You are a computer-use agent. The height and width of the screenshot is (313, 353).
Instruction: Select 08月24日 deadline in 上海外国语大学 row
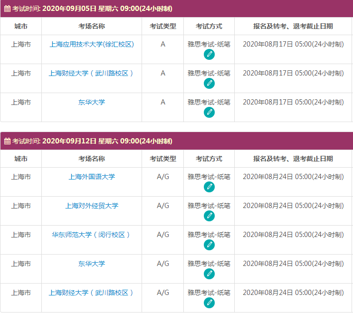pyautogui.click(x=293, y=177)
